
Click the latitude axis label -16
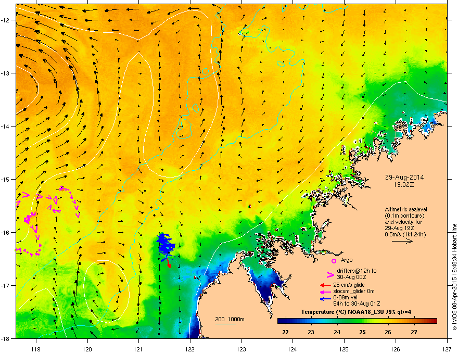[5, 233]
